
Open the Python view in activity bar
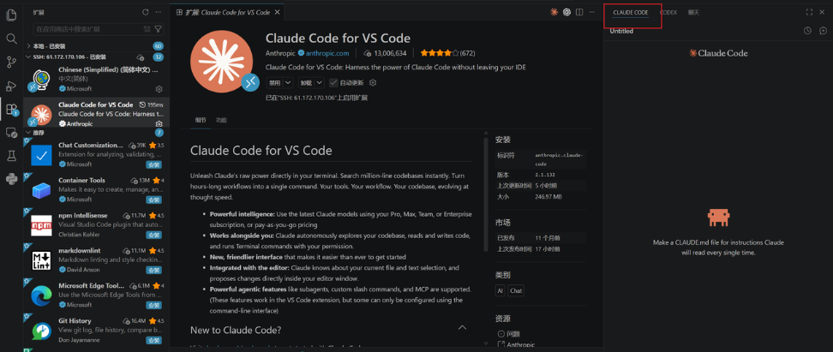(10, 179)
